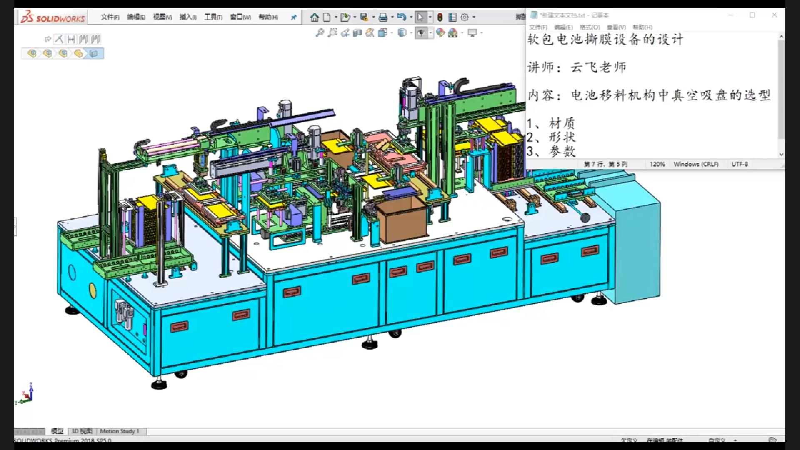Open the 插入(I) menu in SolidWorks
This screenshot has height=450, width=800.
(x=188, y=17)
